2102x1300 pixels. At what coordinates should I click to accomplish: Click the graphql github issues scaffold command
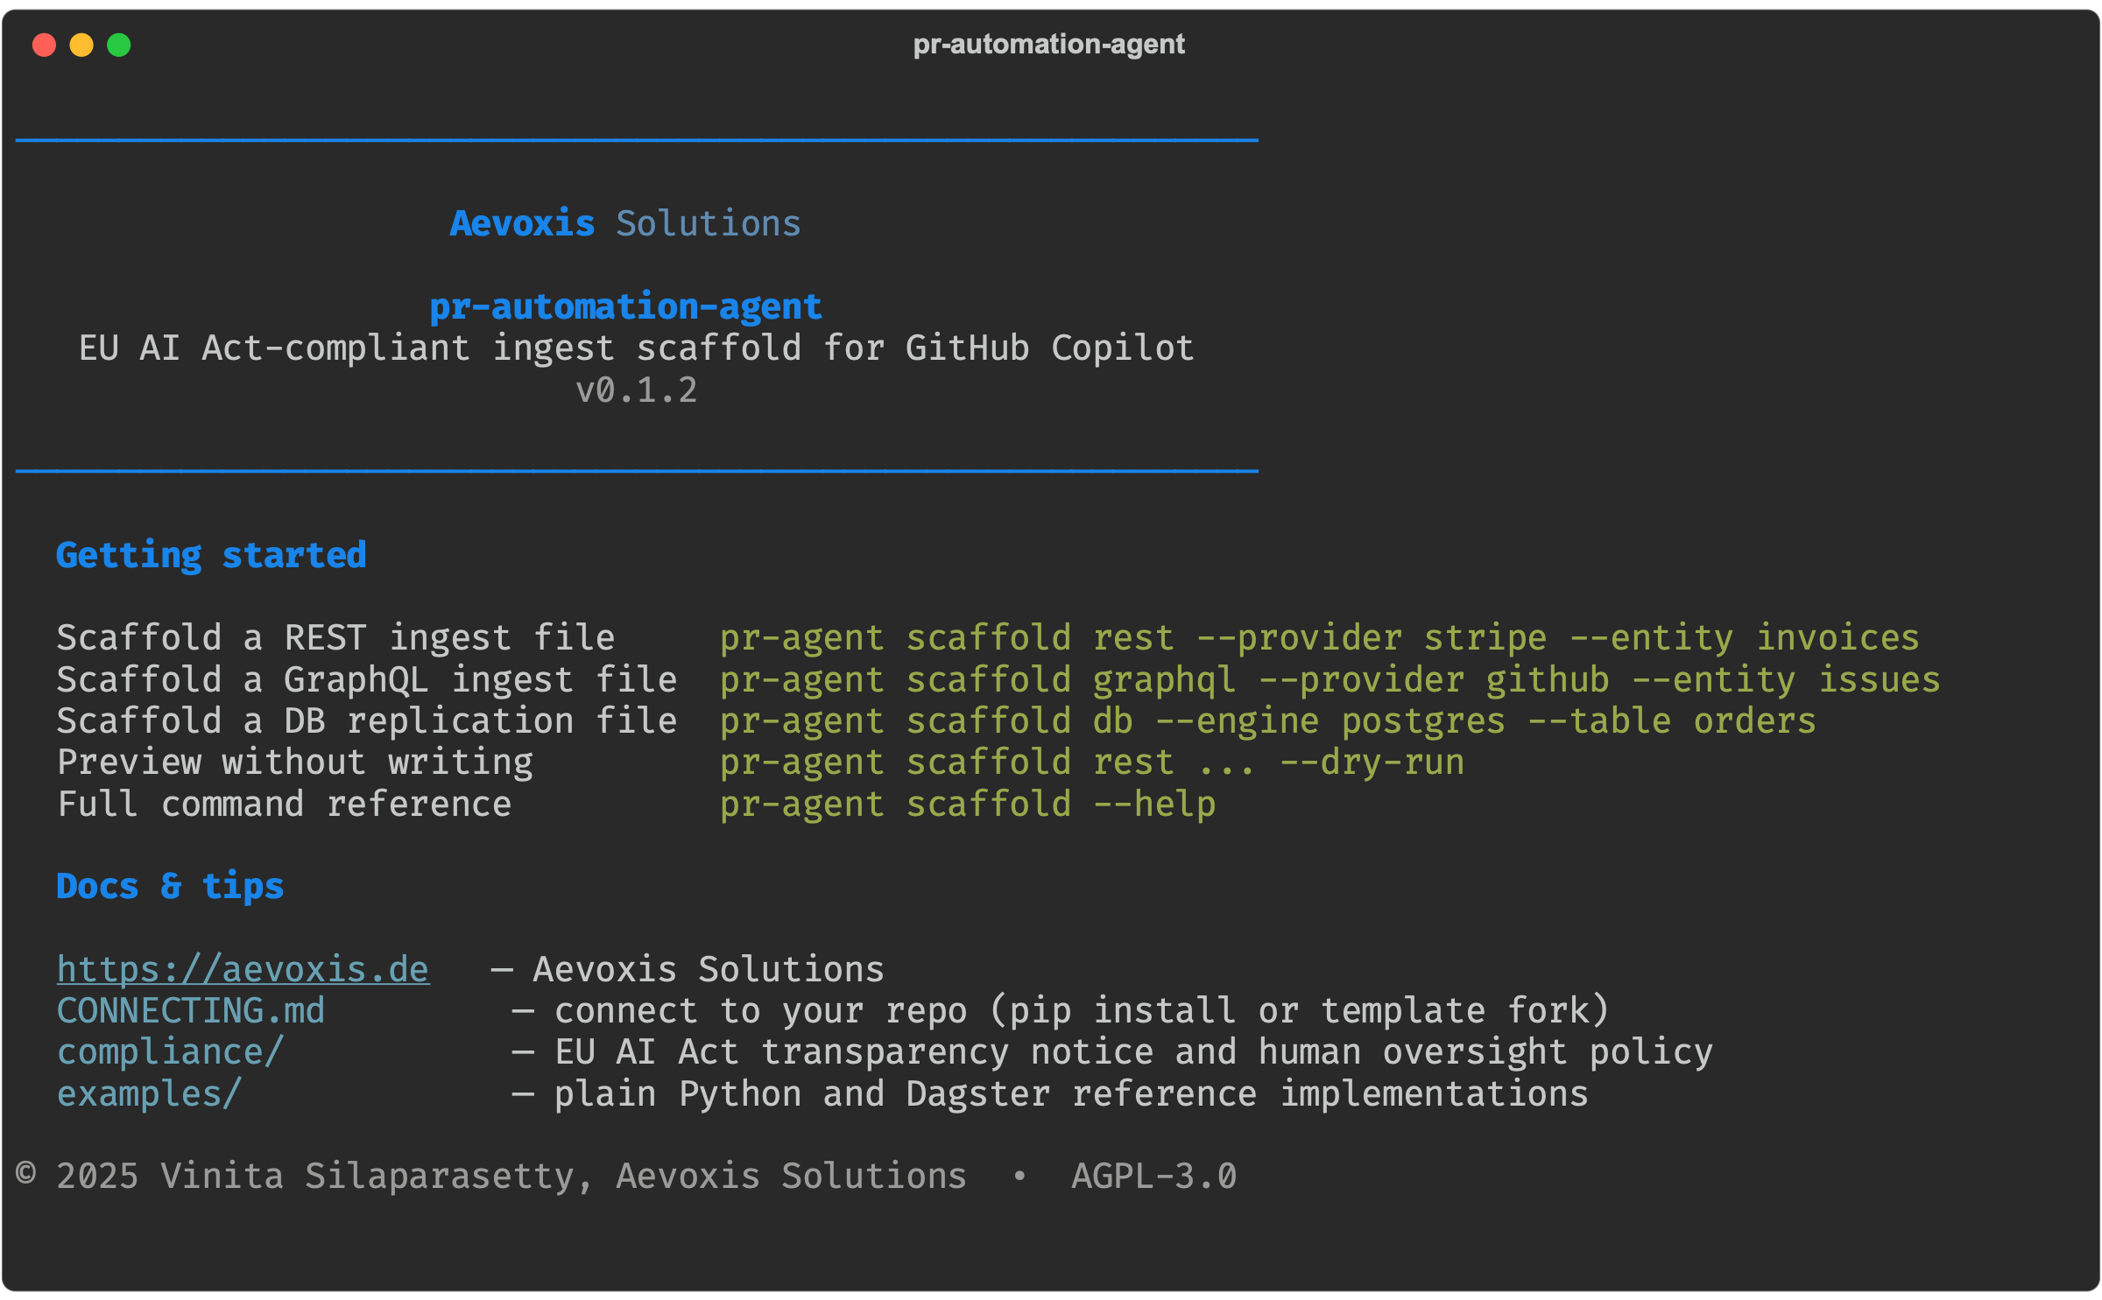[1330, 679]
